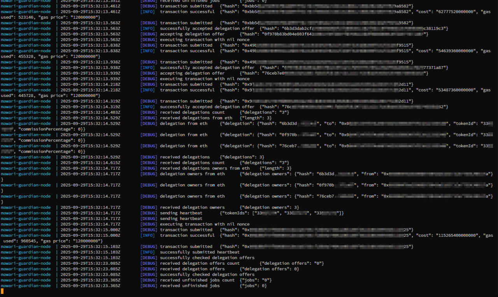Viewport: 498px width, 297px height.
Task: Click the timestamp 2025-09-29T15:32:14.615Z
Action: coord(90,163)
